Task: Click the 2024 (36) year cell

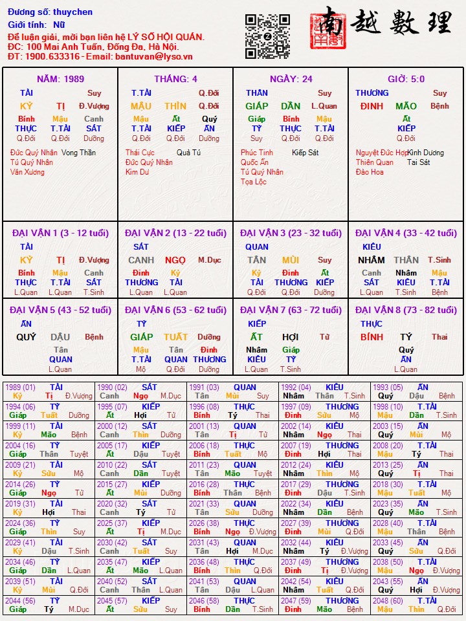Action: (20, 523)
